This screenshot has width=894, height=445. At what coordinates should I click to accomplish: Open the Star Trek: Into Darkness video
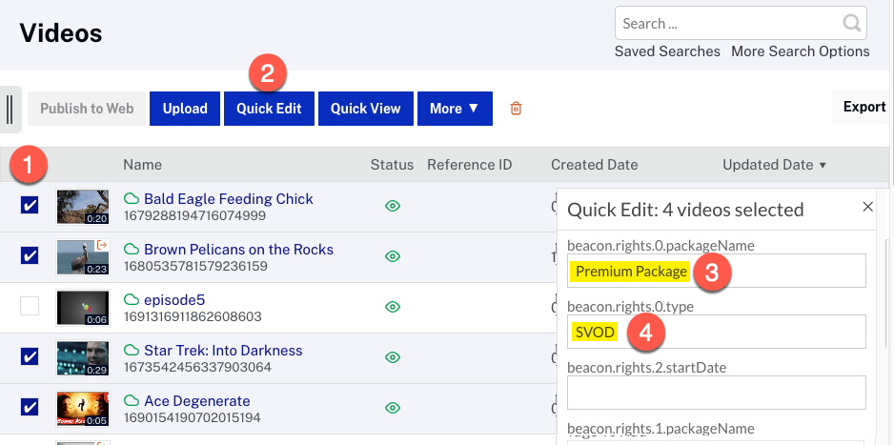click(223, 350)
